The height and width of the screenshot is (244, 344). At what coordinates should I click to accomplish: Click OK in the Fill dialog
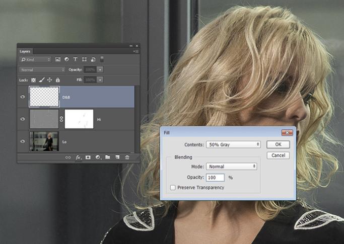(278, 144)
